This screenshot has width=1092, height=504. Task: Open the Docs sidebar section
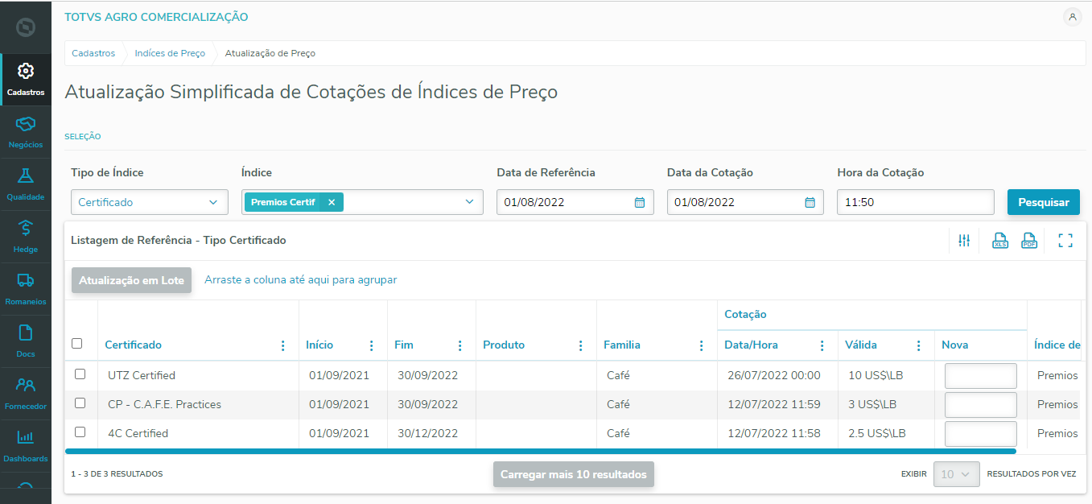(26, 341)
